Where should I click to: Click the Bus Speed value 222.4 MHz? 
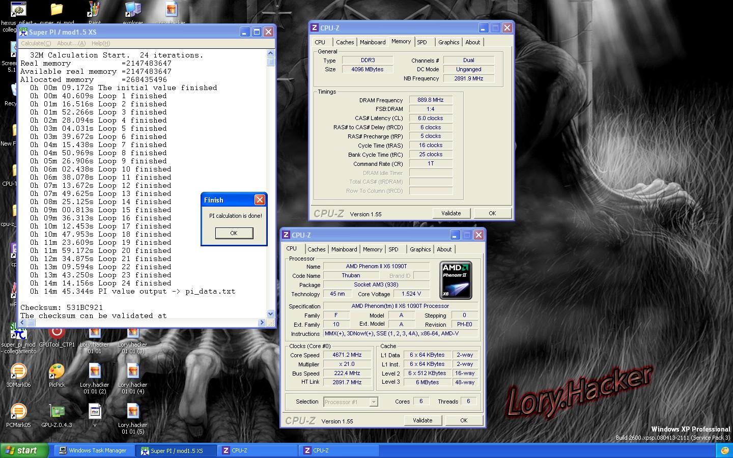[347, 374]
